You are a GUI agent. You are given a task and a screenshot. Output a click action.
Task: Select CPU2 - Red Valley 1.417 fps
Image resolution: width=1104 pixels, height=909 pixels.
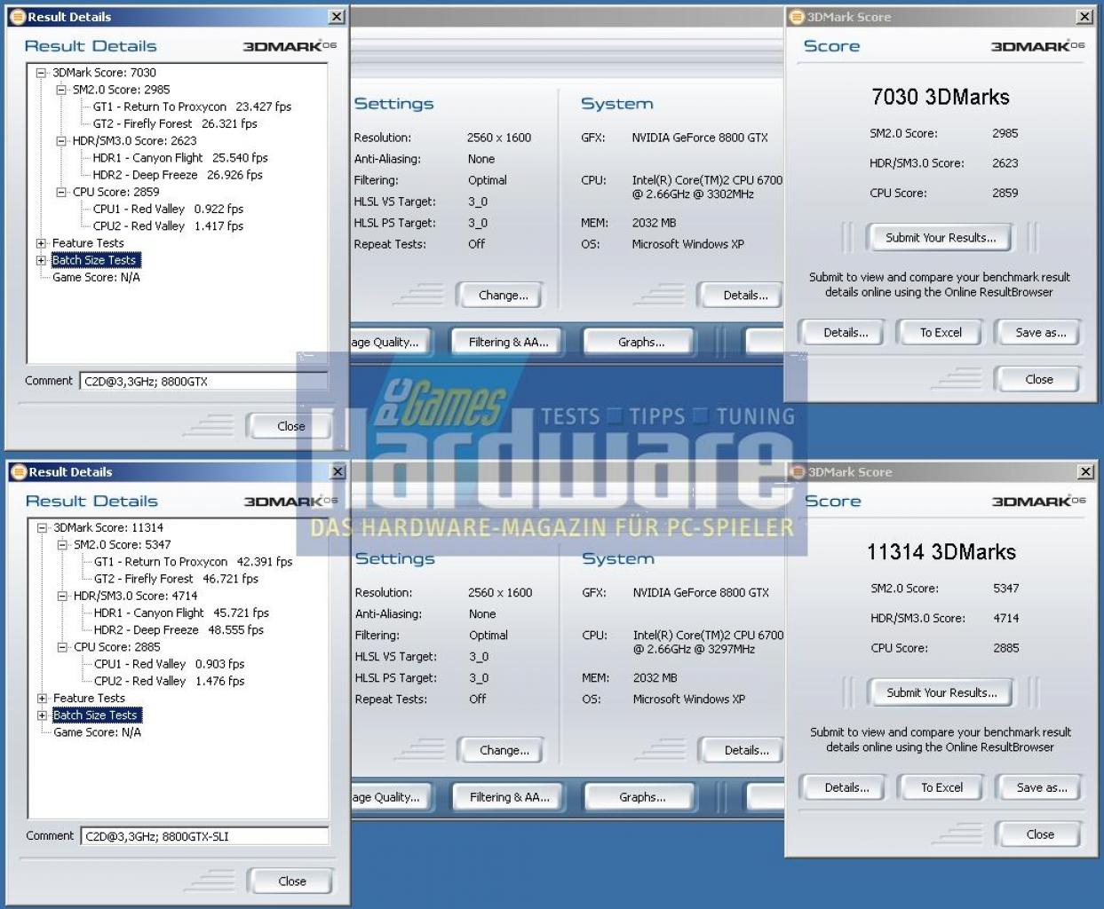(168, 225)
